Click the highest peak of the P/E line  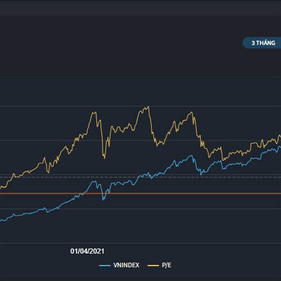(x=148, y=107)
